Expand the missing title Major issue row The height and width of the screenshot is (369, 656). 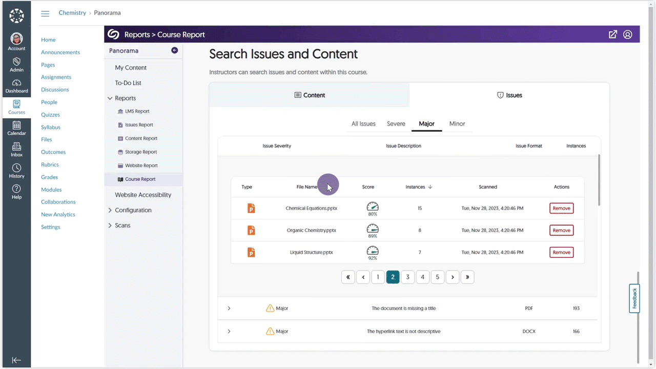tap(229, 309)
